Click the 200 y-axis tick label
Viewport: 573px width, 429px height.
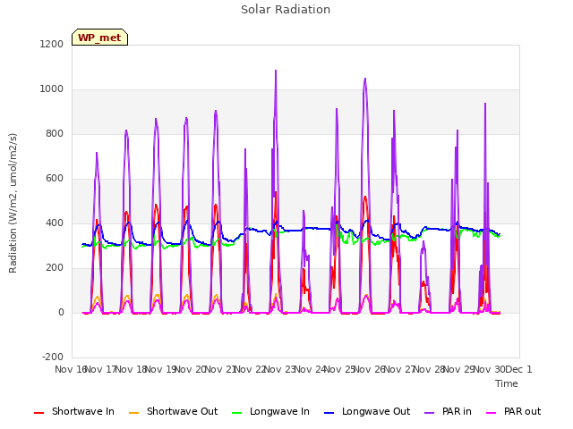tap(55, 268)
